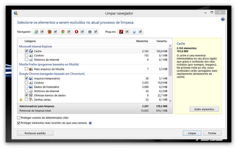Uncheck the Internet Explorer Cache checkbox
Viewport: 237px width, 148px height.
27,51
